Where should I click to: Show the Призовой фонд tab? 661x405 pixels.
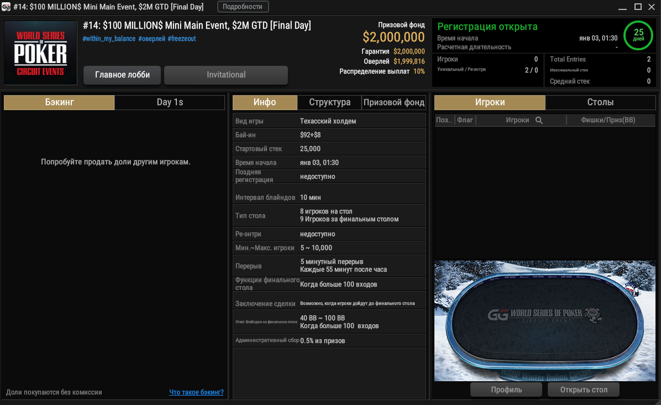point(394,102)
